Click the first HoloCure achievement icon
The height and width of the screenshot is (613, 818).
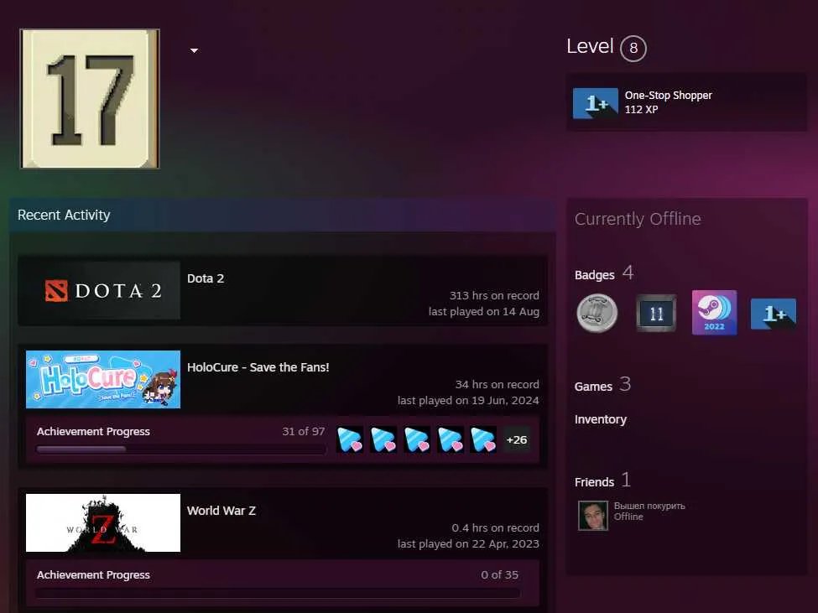[350, 439]
